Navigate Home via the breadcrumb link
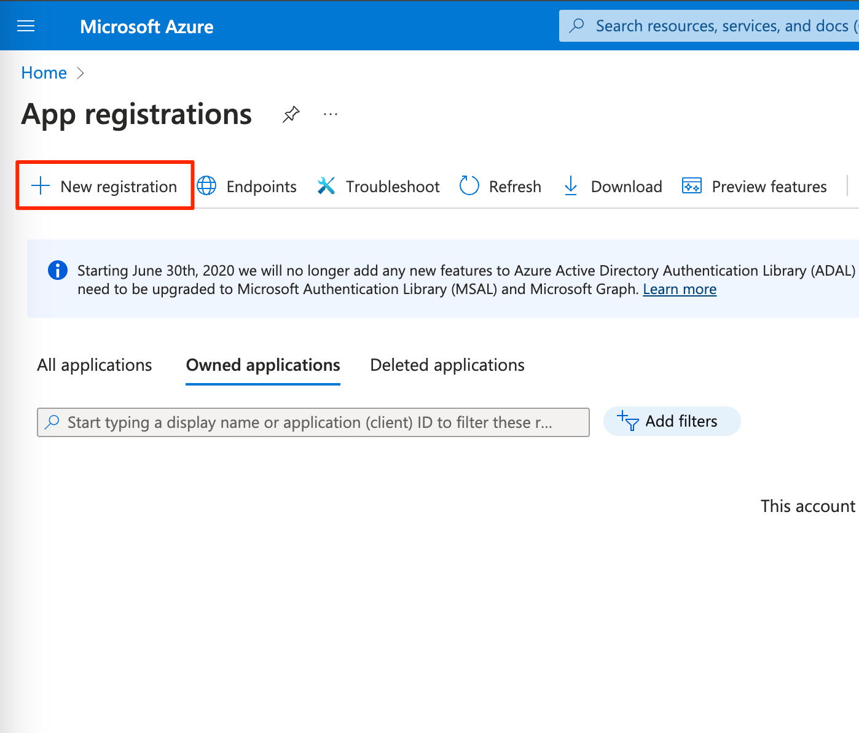Viewport: 859px width, 733px height. [44, 72]
